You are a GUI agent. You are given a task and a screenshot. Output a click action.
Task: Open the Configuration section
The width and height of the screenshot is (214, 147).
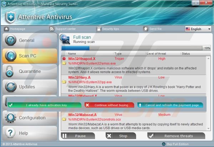[30, 118]
